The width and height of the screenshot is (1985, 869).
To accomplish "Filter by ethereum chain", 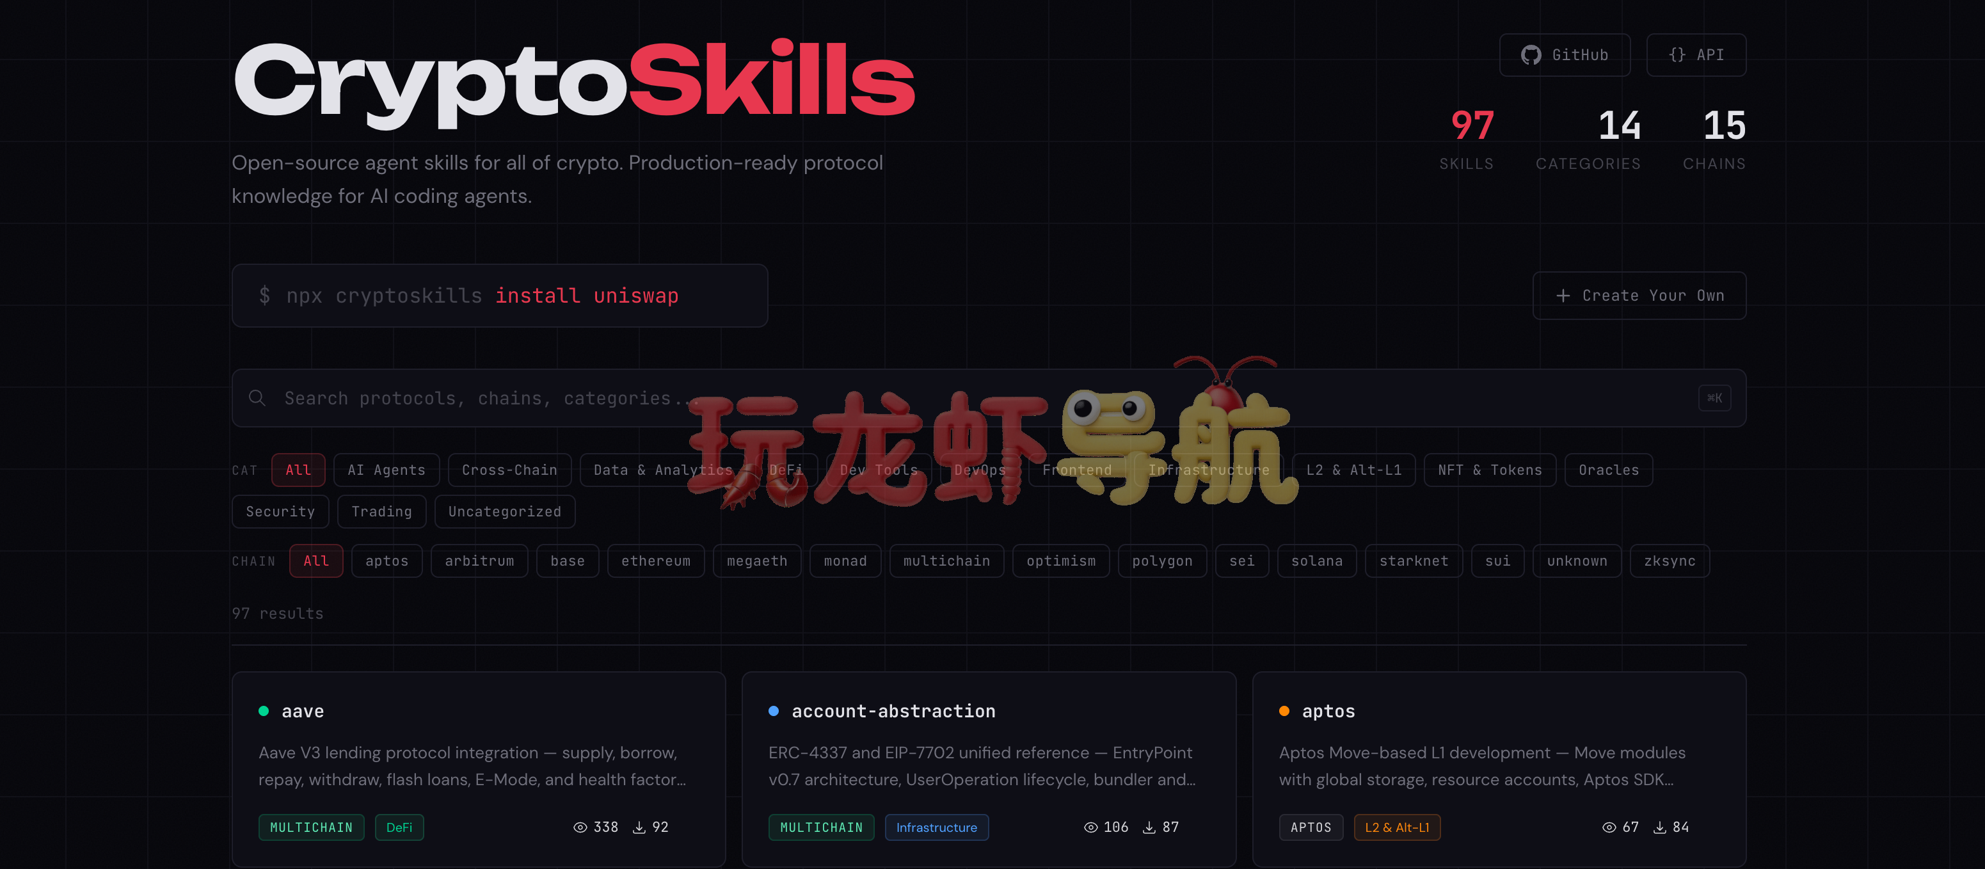I will point(656,561).
